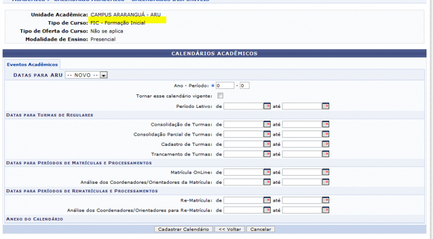Open calendar icon for Consolidação Parcial end date
433x239 pixels.
click(325, 134)
